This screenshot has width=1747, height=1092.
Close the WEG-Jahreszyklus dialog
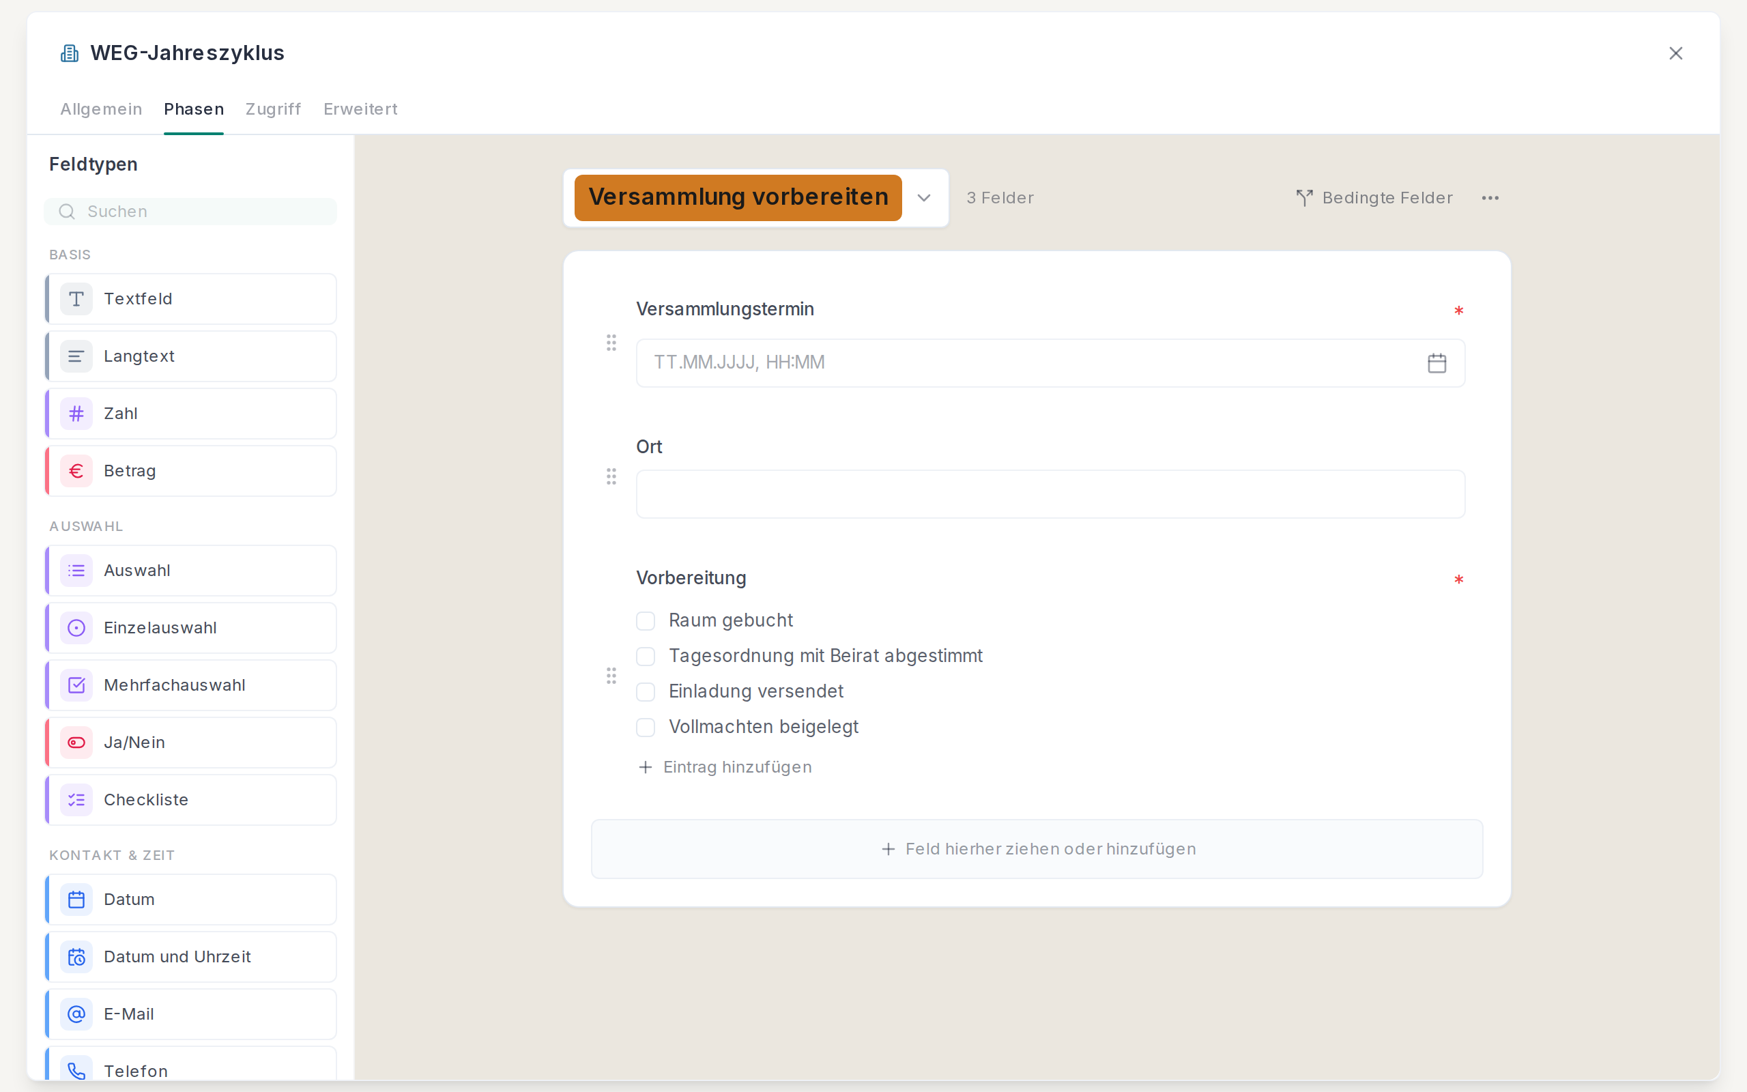1675,53
